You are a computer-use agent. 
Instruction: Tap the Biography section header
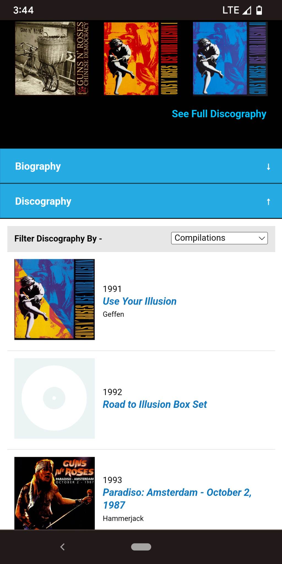[38, 166]
